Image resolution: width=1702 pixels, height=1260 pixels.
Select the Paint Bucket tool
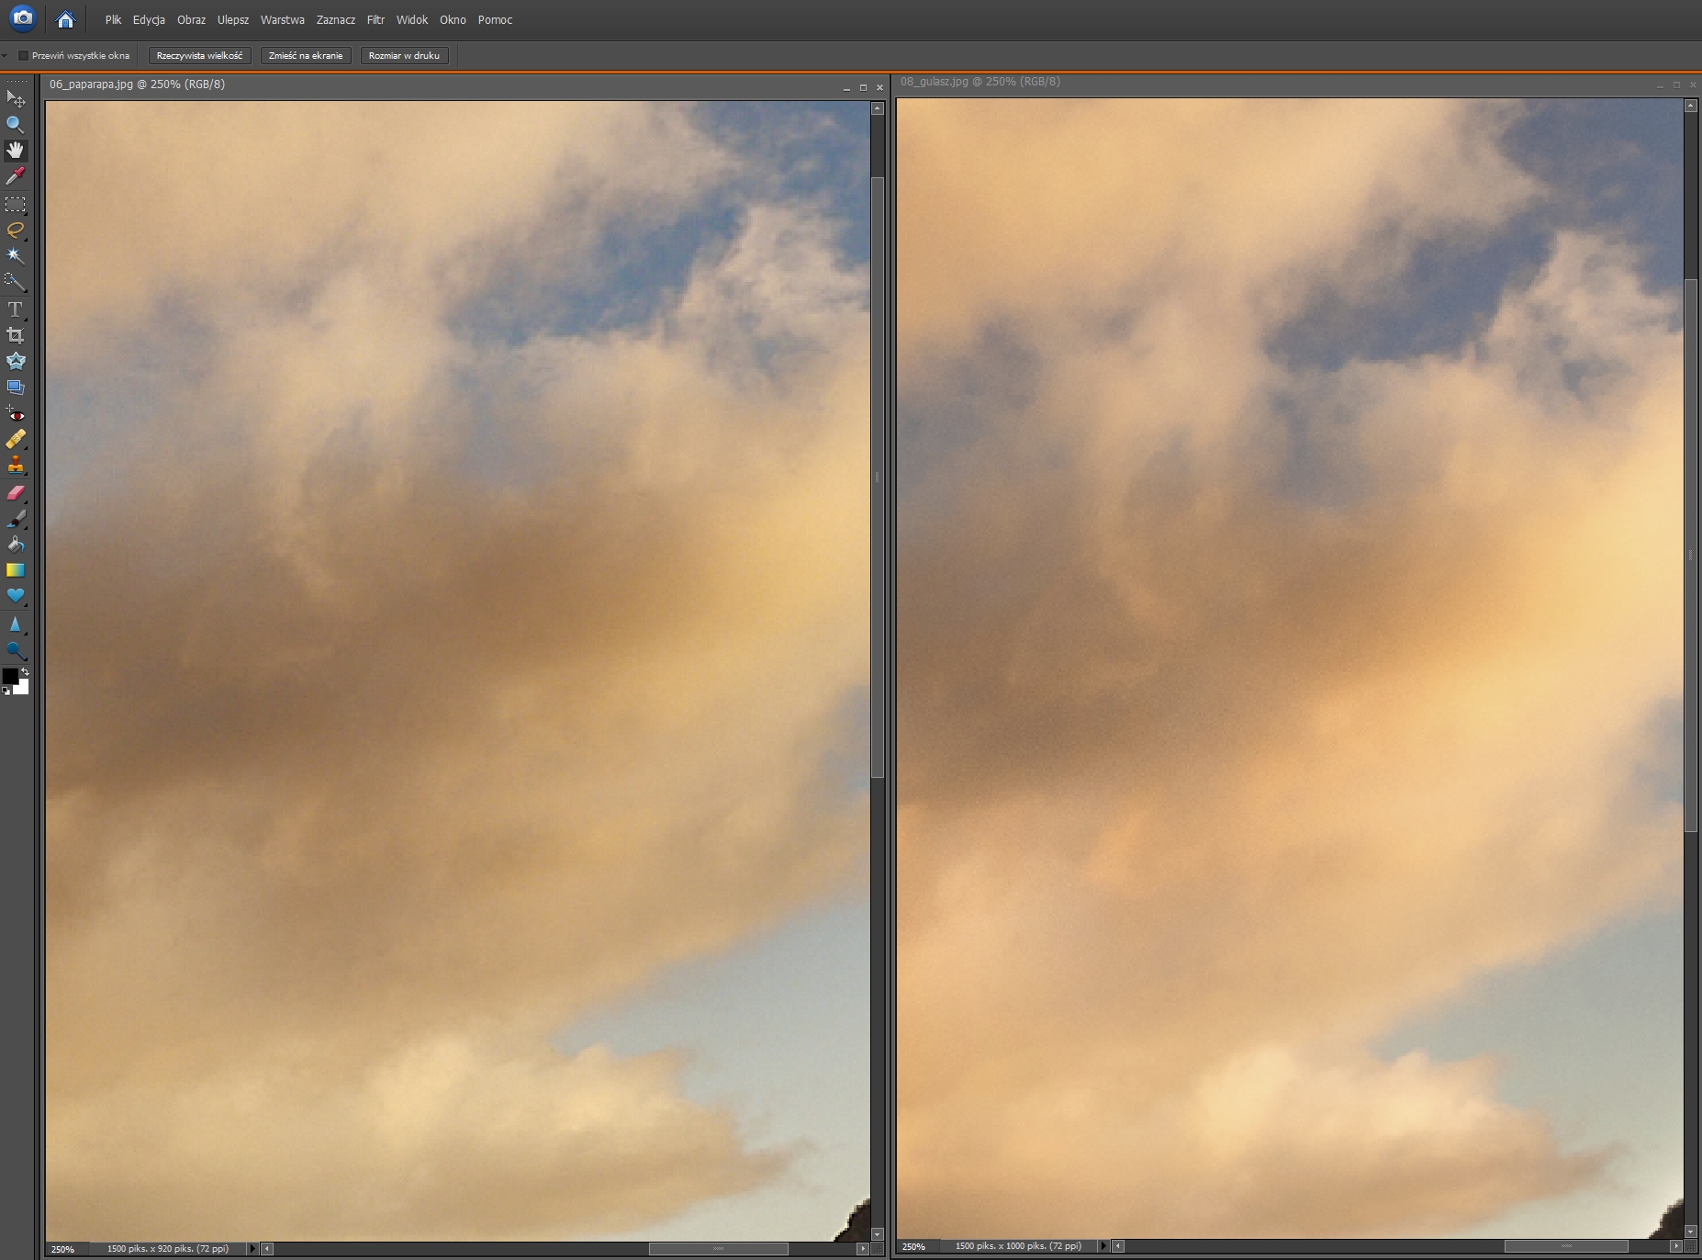pyautogui.click(x=15, y=545)
